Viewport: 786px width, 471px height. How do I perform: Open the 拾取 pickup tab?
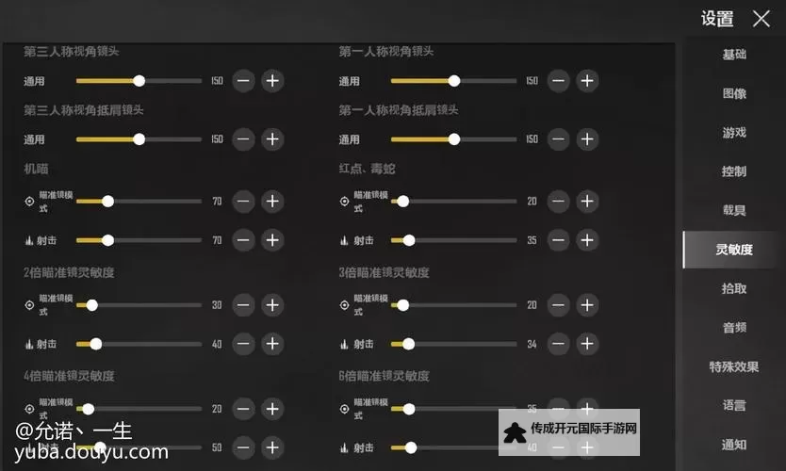click(734, 288)
